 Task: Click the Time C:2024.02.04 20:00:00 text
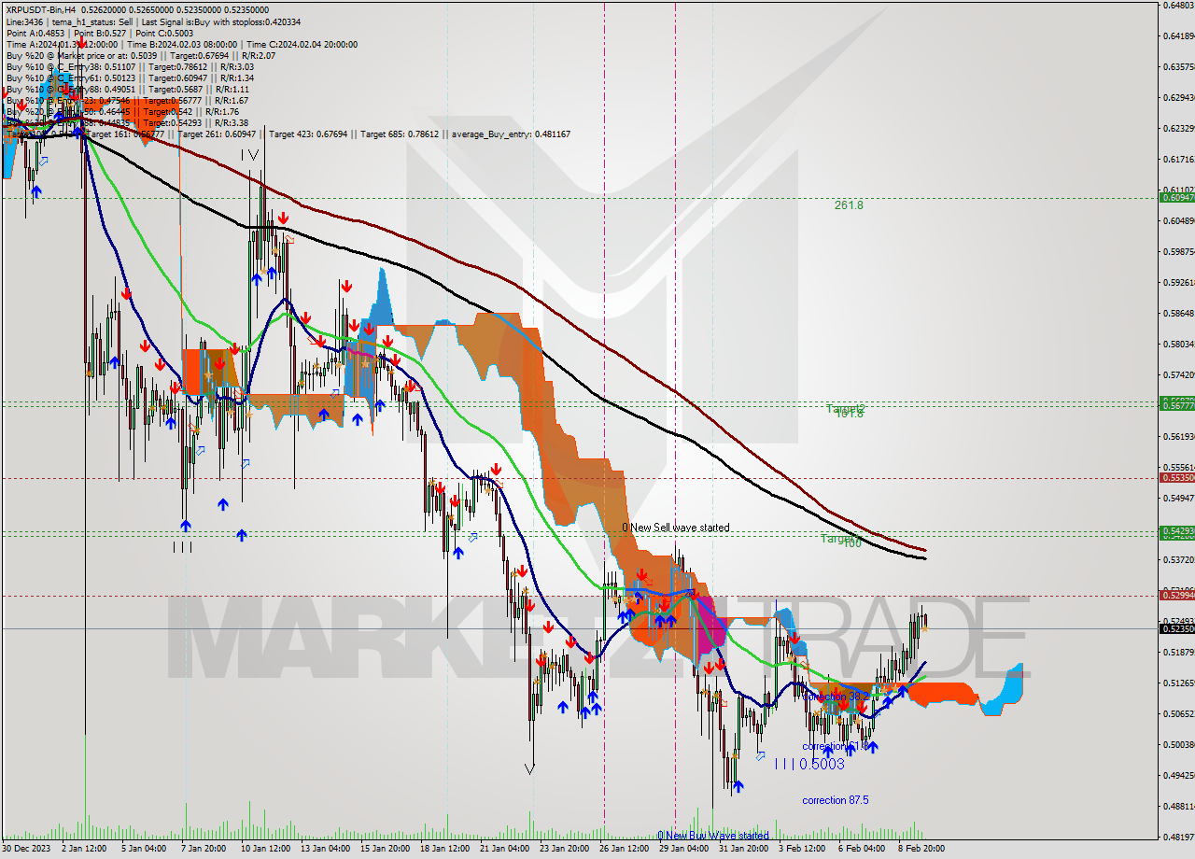pyautogui.click(x=302, y=44)
